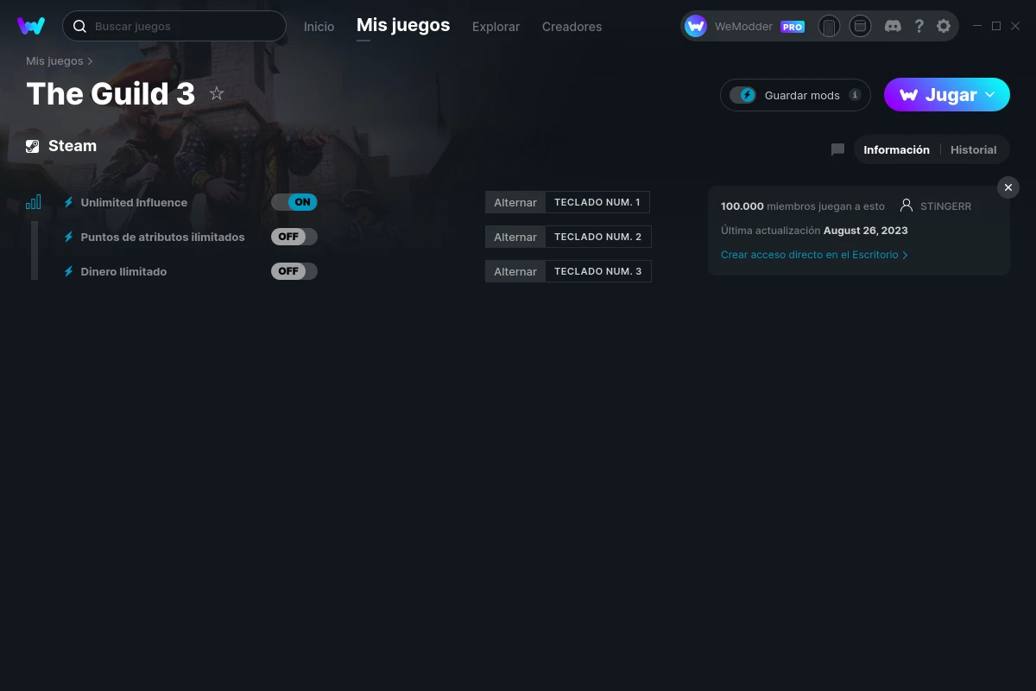Change TECLADO NUM. 1 hotkey
The image size is (1036, 691).
(597, 202)
